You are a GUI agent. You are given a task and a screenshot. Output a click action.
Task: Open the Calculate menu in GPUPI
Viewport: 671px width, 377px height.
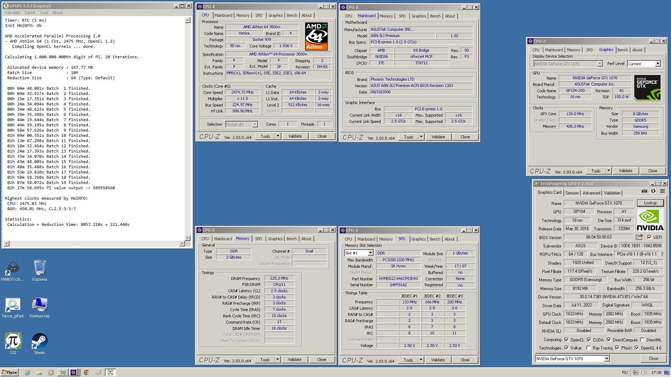click(x=12, y=13)
